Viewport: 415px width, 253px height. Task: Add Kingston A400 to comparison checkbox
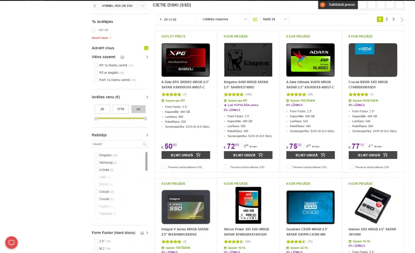pyautogui.click(x=226, y=167)
